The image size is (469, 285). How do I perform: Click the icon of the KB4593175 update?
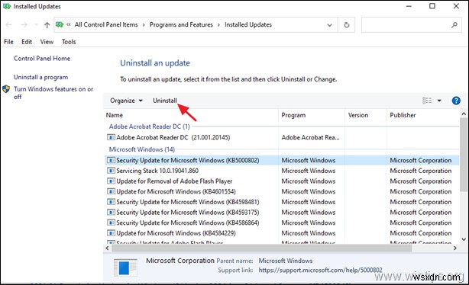(x=111, y=213)
